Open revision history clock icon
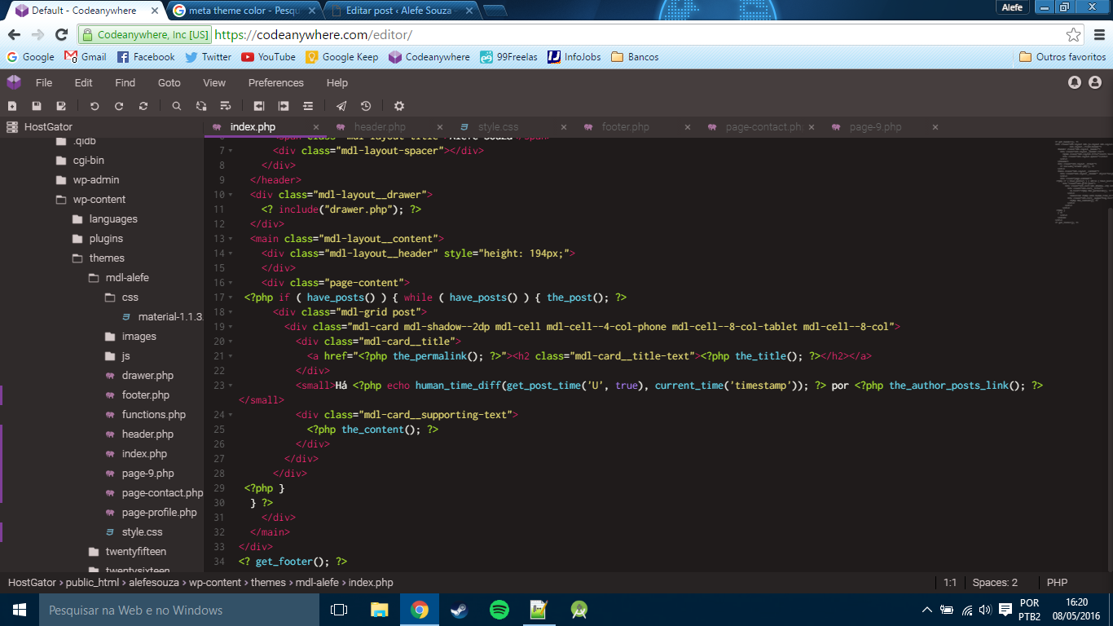1113x626 pixels. pos(366,106)
